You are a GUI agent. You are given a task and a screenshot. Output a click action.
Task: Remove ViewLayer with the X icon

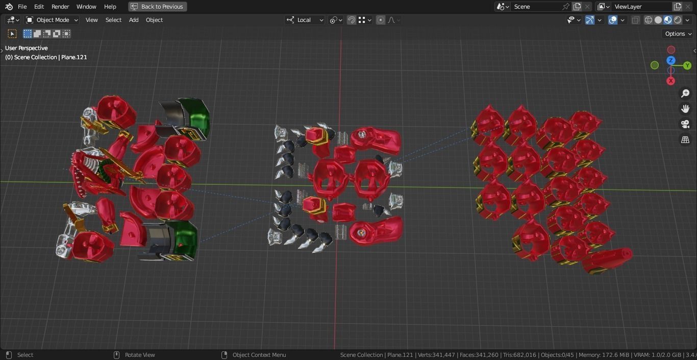(x=689, y=7)
